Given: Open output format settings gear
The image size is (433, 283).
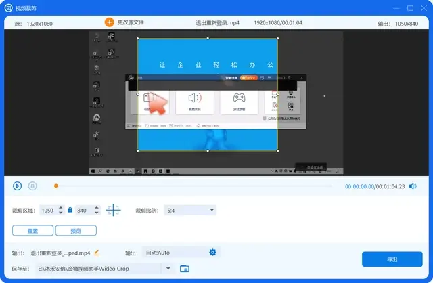Looking at the screenshot, I should tap(212, 252).
